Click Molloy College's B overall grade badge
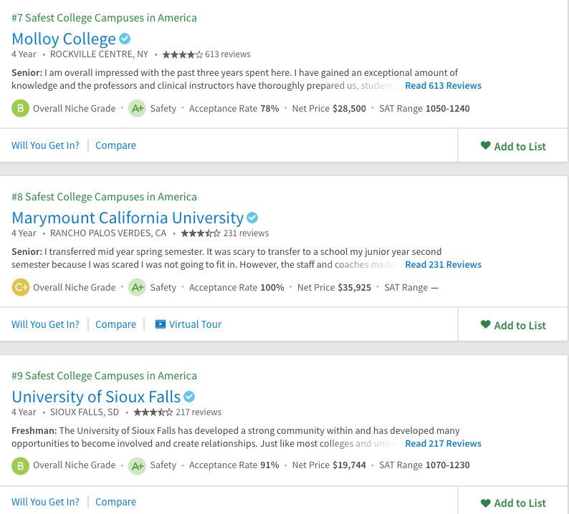 pyautogui.click(x=20, y=109)
